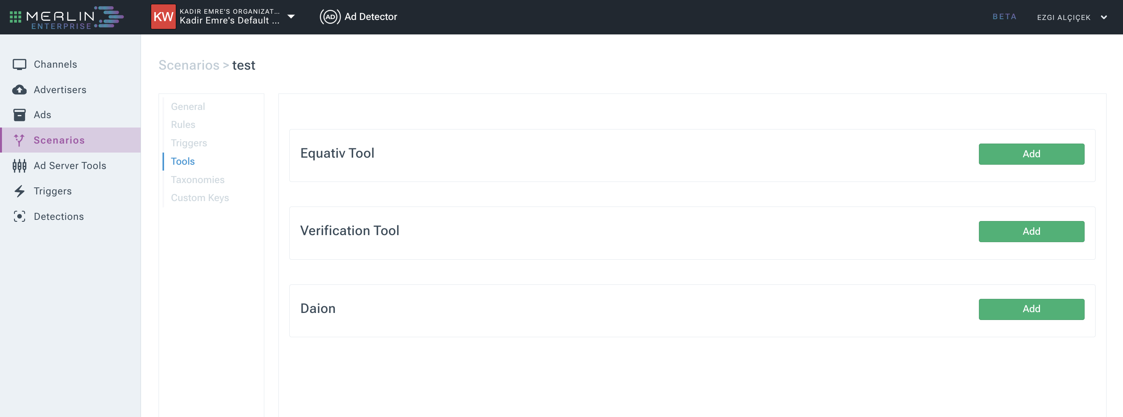Click the KW organization avatar
1123x417 pixels.
(163, 16)
